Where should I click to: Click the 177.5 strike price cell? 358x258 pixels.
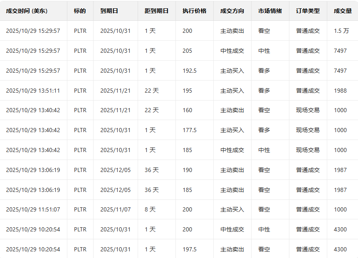coord(189,130)
